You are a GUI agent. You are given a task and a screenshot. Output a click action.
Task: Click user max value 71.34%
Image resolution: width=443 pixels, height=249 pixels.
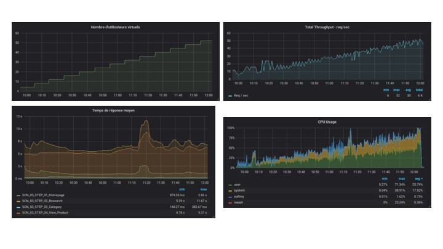pyautogui.click(x=400, y=184)
